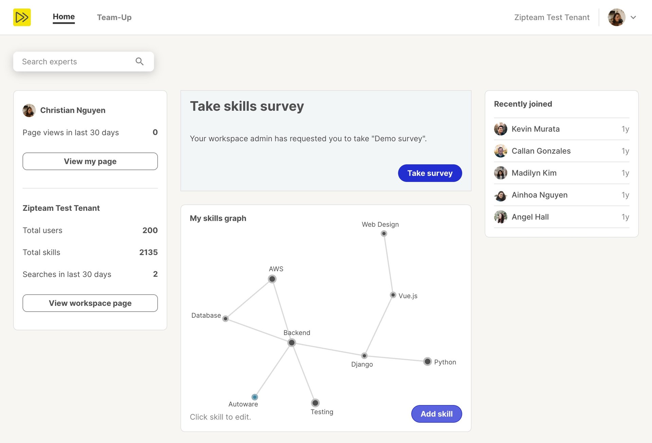Click the blue Autoware skill node
652x443 pixels.
click(255, 397)
